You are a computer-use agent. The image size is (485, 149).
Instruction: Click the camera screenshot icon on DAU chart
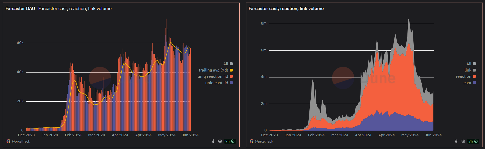[220, 141]
